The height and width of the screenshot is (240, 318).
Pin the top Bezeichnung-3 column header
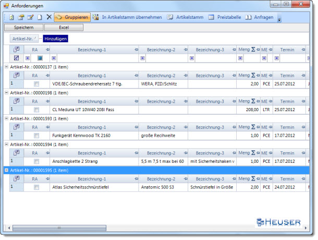click(x=234, y=50)
